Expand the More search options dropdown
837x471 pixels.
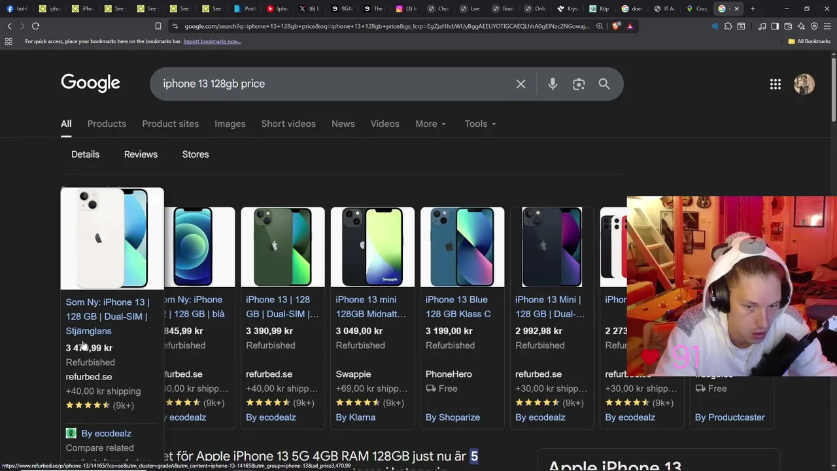430,124
